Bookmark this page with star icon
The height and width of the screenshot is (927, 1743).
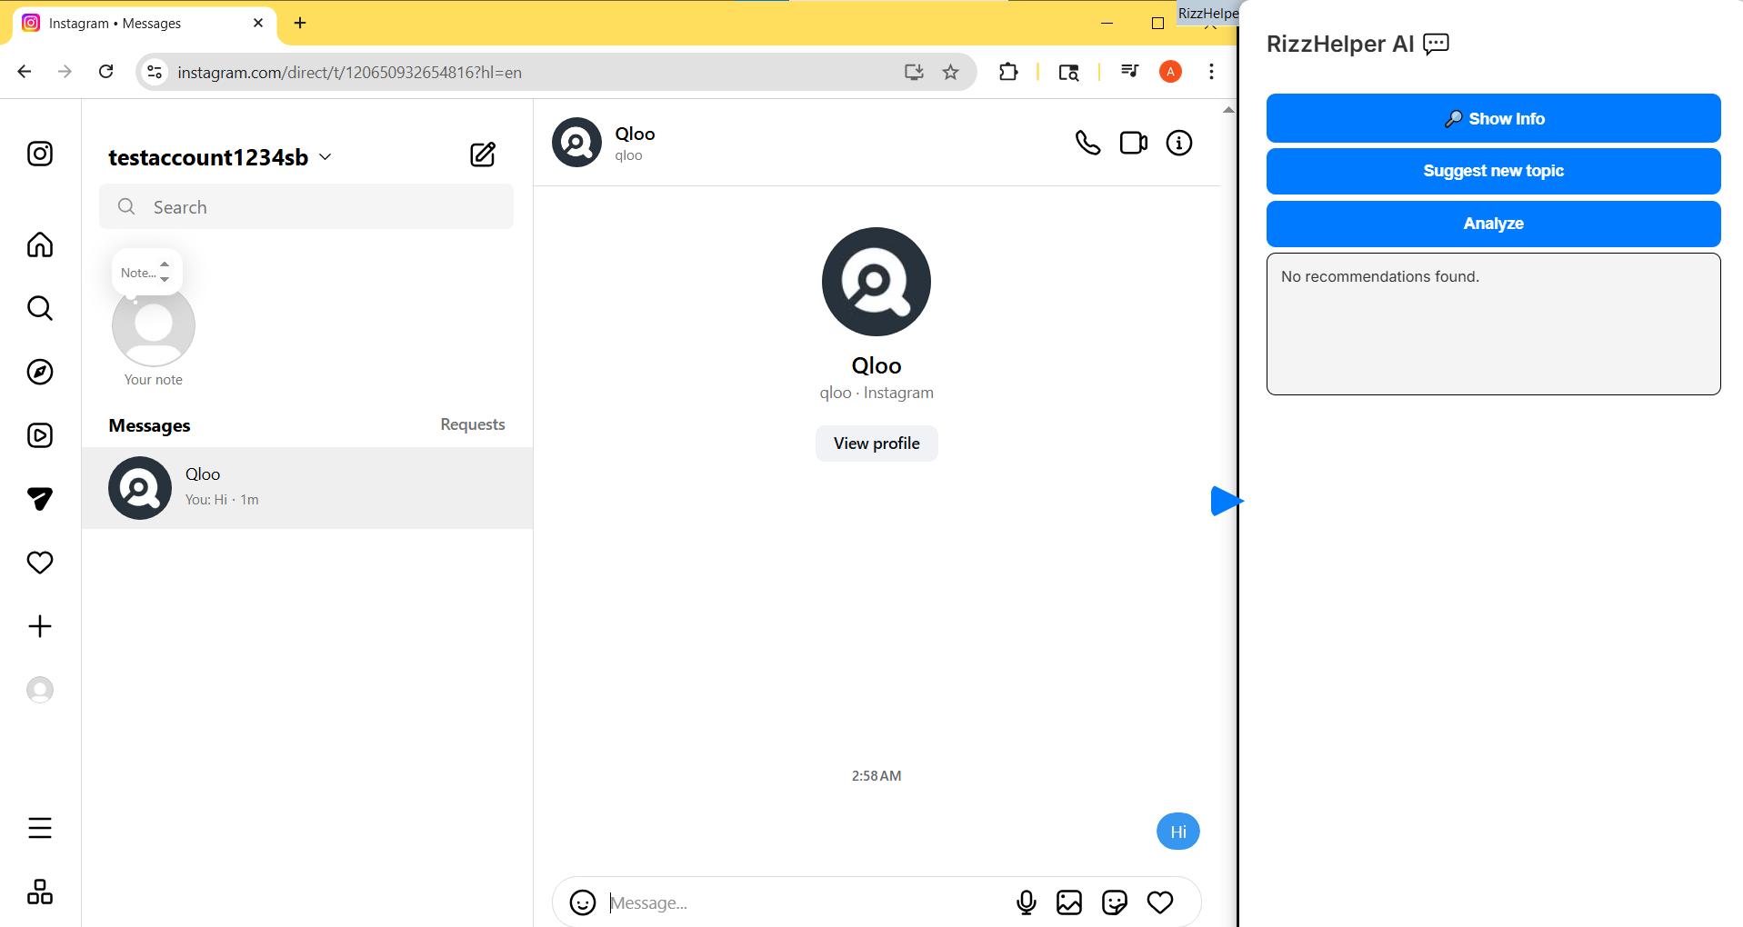951,72
